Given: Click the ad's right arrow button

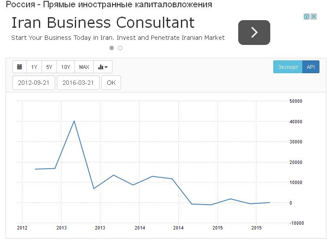Looking at the screenshot, I should tap(254, 33).
